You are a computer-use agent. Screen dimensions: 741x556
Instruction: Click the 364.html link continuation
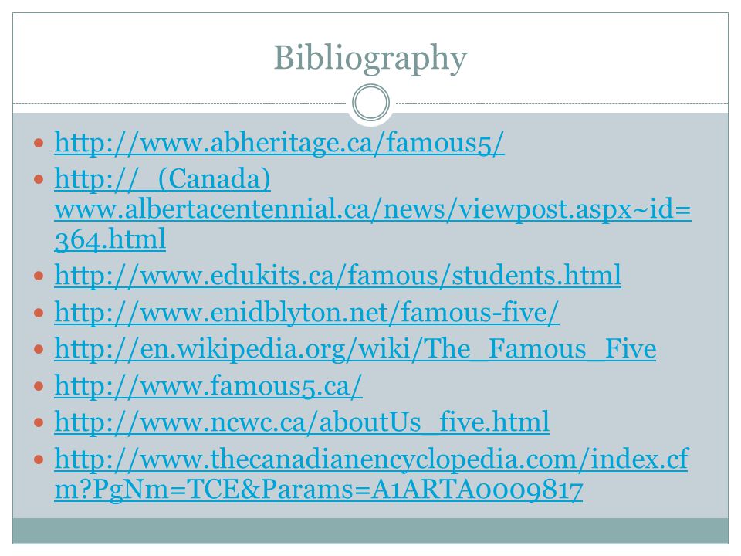[110, 239]
